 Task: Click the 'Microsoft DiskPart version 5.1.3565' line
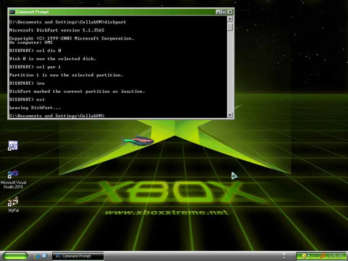(x=57, y=30)
